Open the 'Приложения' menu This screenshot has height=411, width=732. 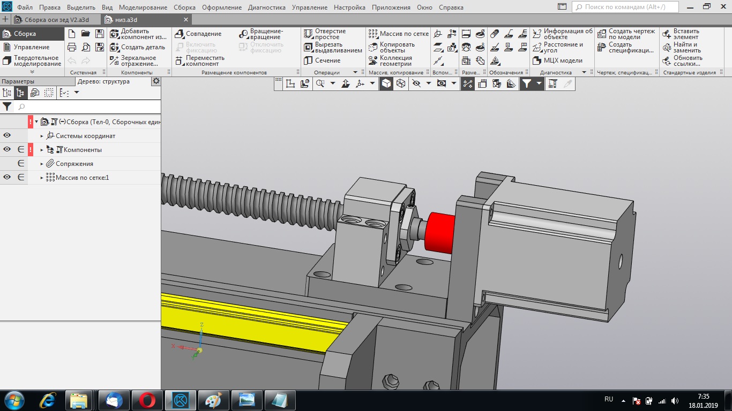coord(391,7)
